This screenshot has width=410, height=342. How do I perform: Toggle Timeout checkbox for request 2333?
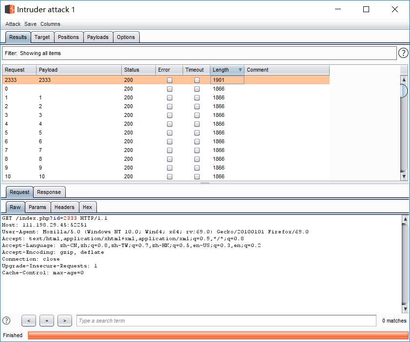(x=197, y=80)
